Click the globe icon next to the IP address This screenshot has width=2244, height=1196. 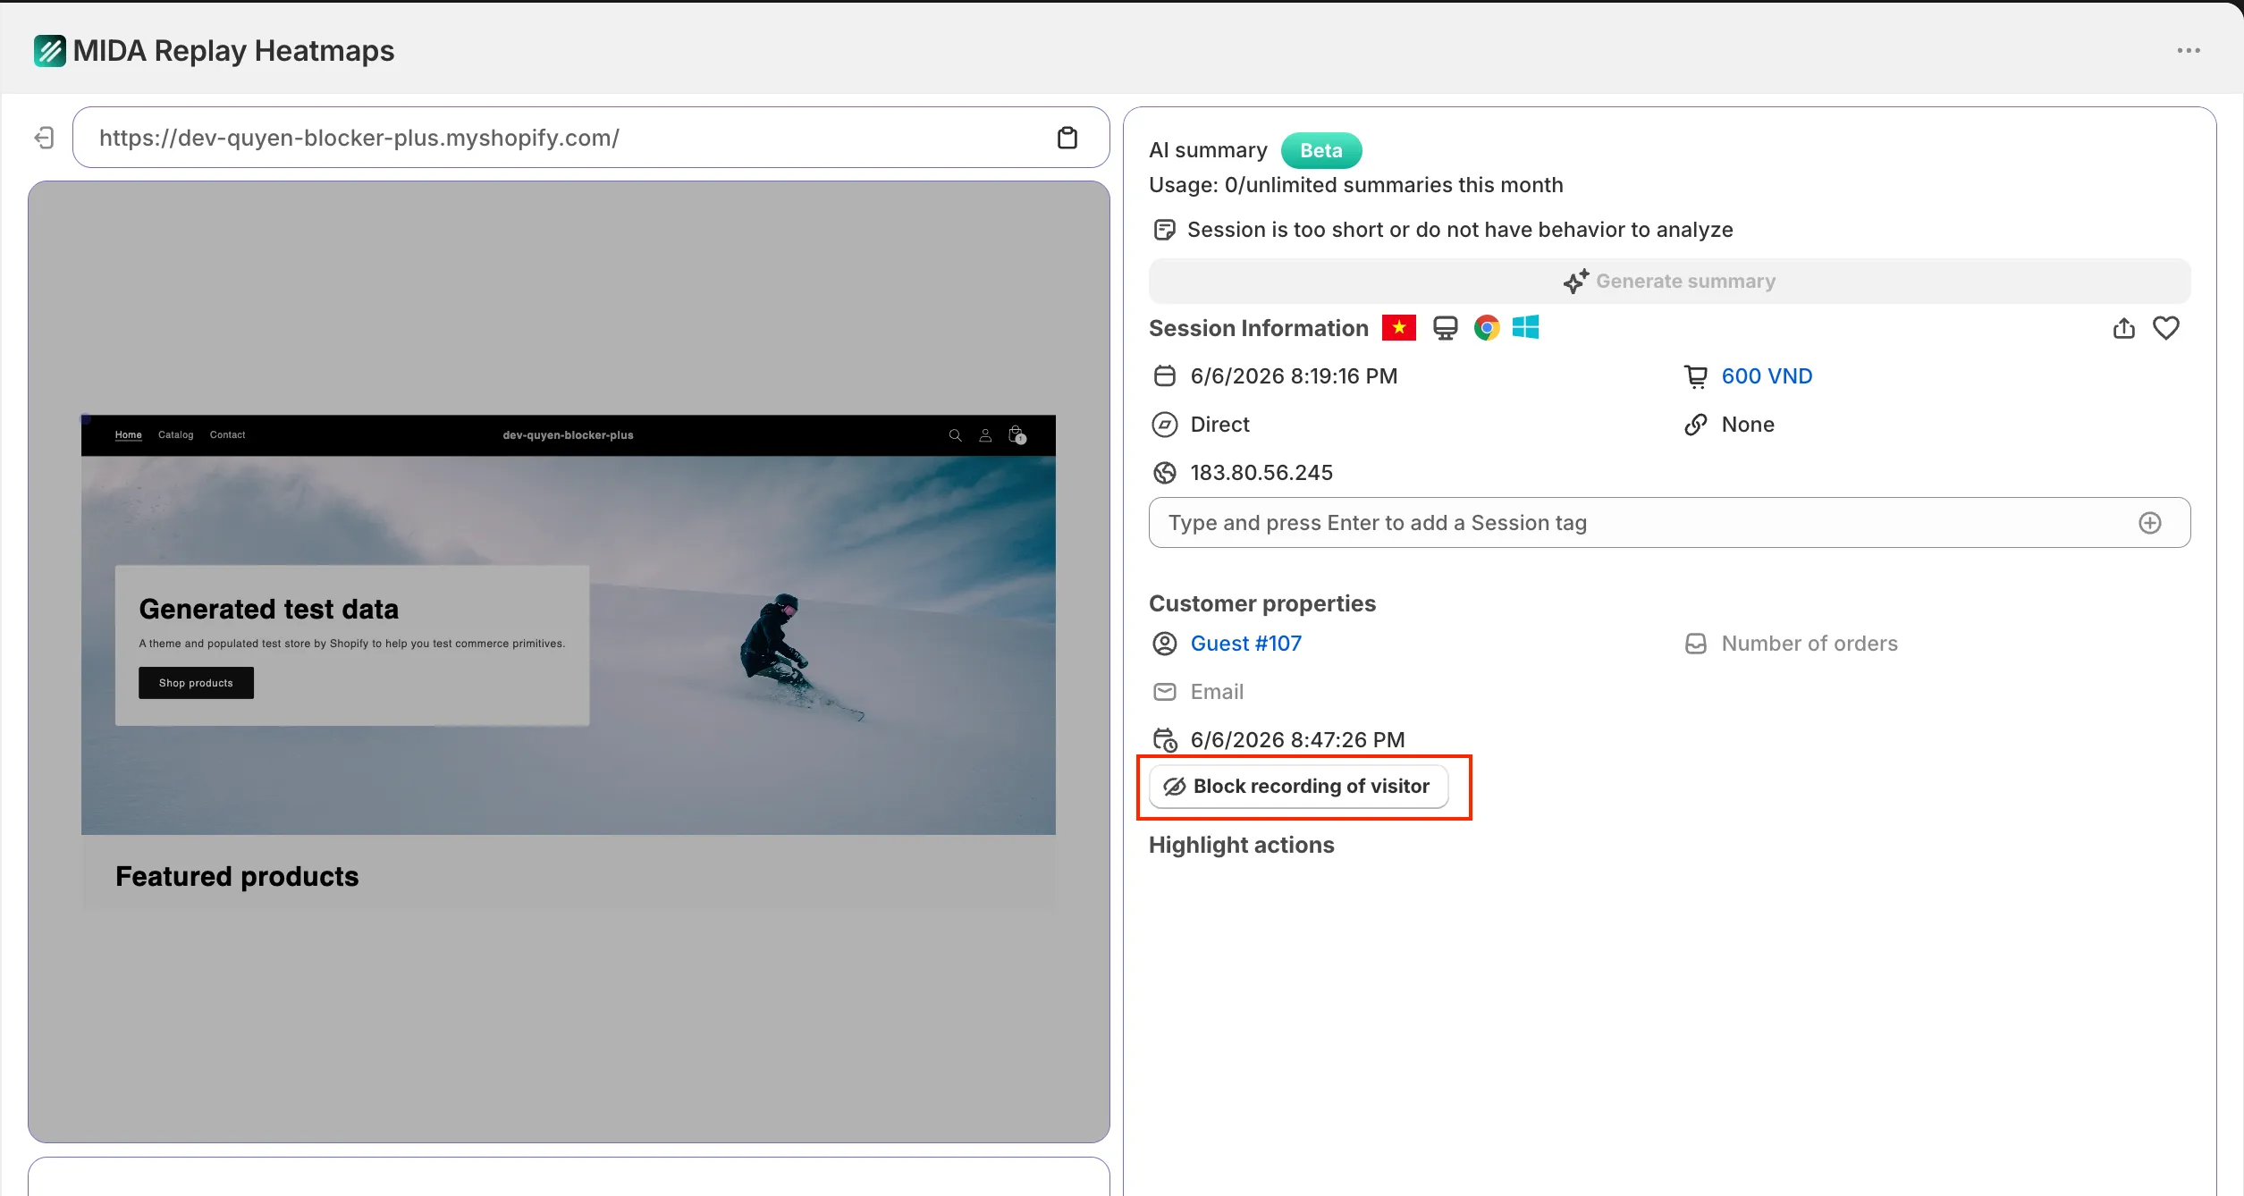(x=1164, y=473)
